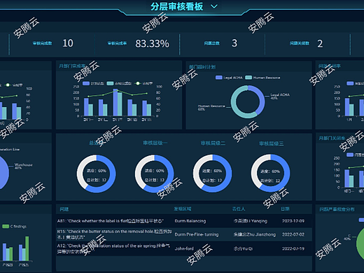This screenshot has width=364, height=273.
Task: Click the 审核层级一 progress ring
Action: pos(155,174)
